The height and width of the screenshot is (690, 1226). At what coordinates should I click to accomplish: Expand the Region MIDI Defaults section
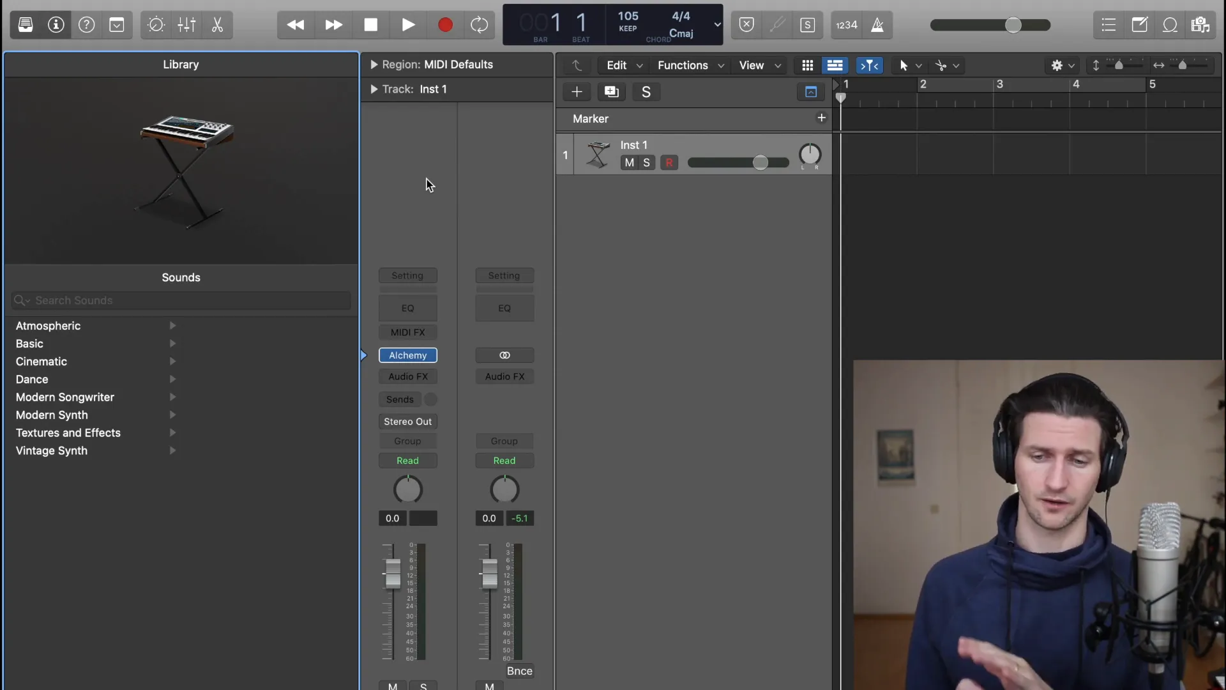point(374,65)
